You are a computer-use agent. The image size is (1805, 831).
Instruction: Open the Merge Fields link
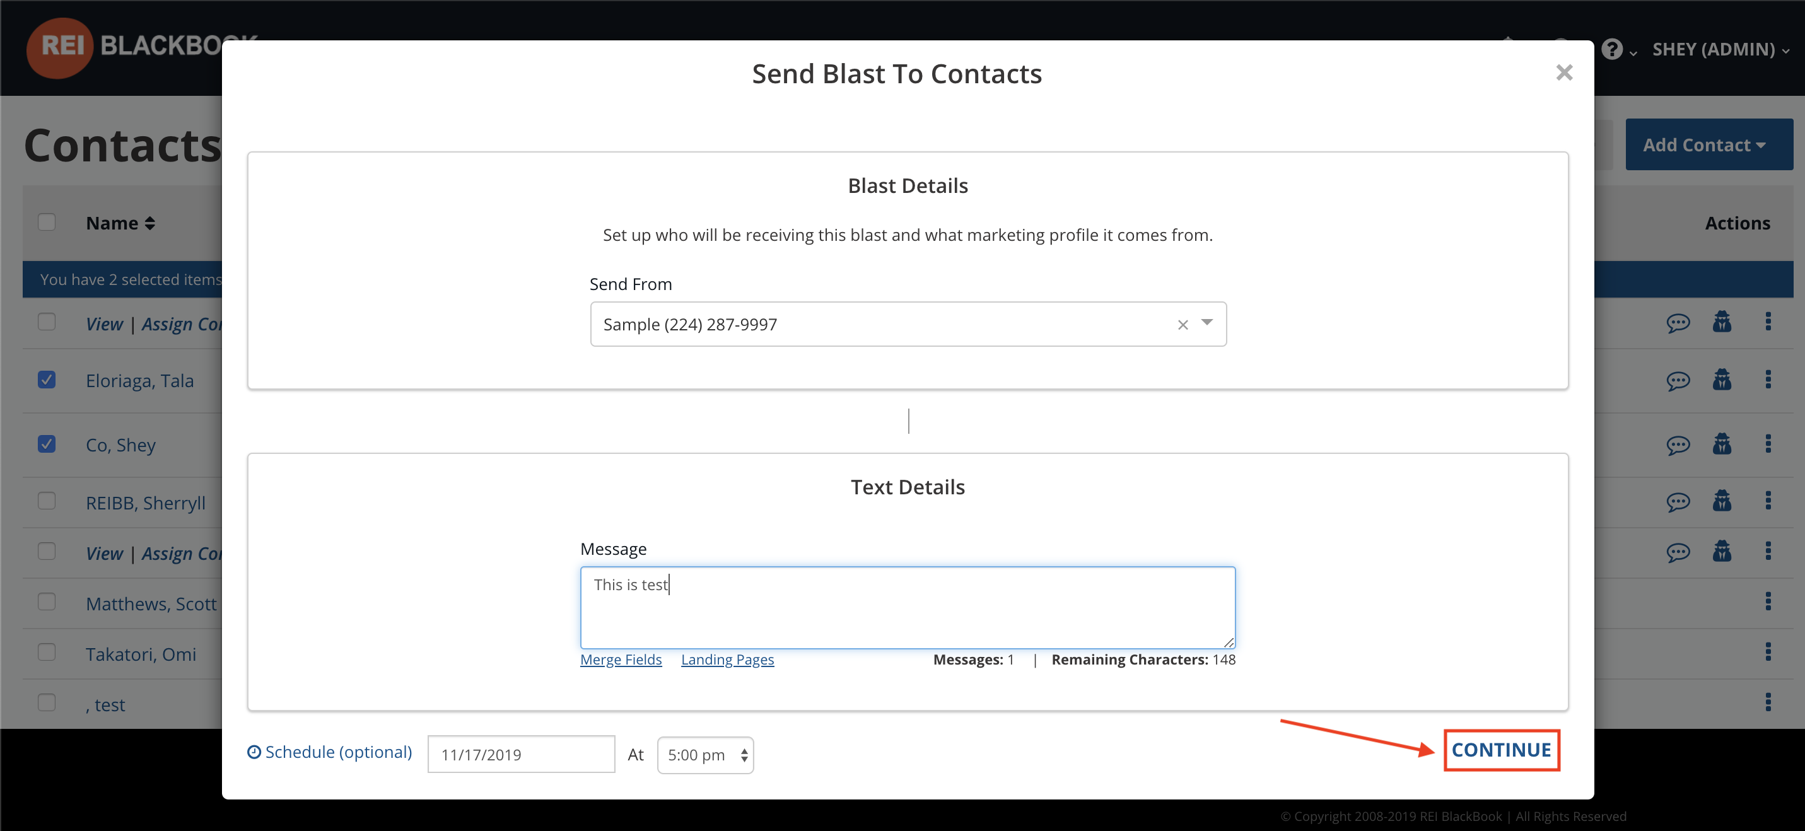pos(621,660)
